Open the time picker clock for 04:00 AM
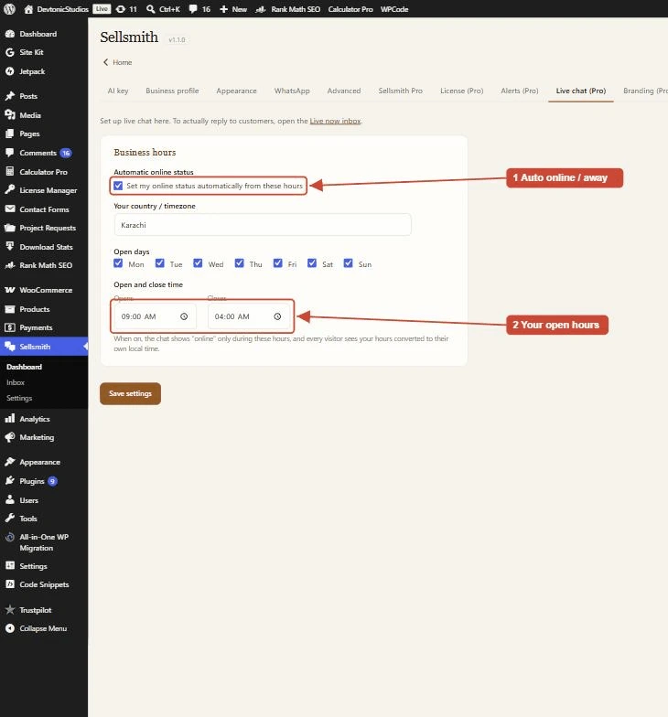The image size is (668, 717). [x=278, y=316]
